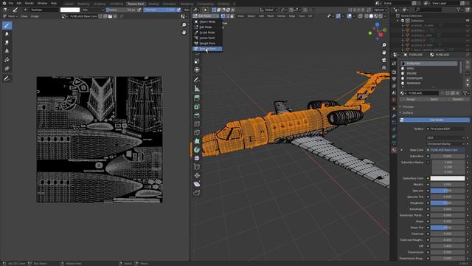
Task: Toggle viewport gizmos button
Action: [338, 16]
